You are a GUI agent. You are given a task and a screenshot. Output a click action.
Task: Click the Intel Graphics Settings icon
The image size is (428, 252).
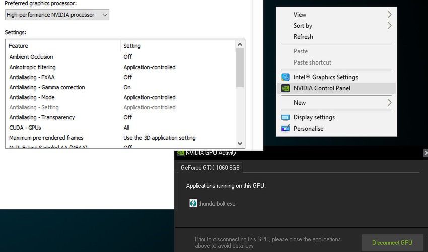coord(285,77)
